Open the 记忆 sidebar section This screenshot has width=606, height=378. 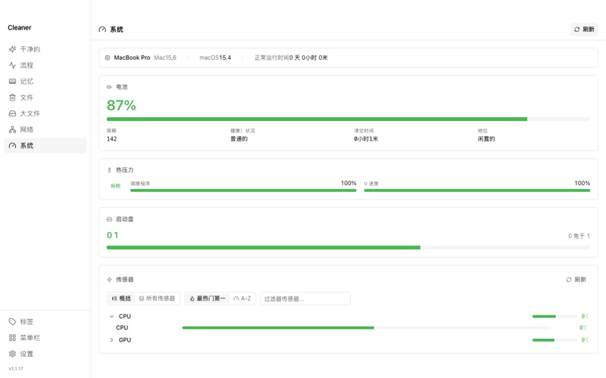[45, 82]
